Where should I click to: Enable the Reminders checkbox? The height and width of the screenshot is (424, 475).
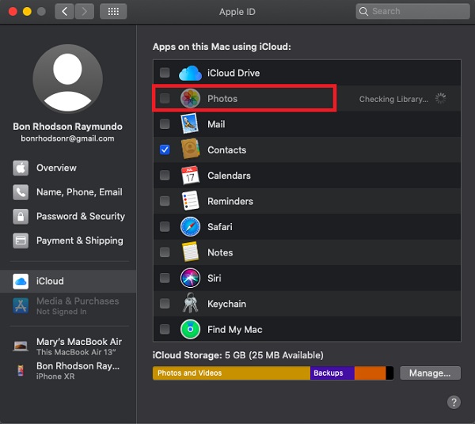[165, 201]
